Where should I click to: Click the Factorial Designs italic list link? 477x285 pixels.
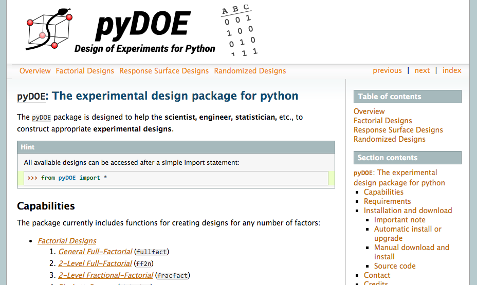[x=67, y=240]
